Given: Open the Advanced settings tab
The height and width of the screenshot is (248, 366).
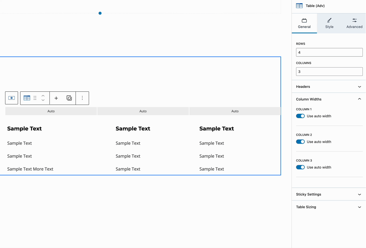Looking at the screenshot, I should pyautogui.click(x=354, y=23).
